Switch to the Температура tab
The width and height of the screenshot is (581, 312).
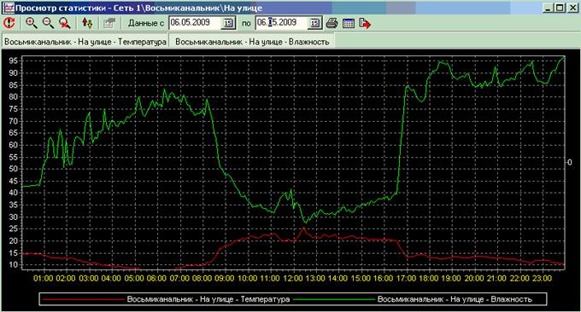pos(85,42)
